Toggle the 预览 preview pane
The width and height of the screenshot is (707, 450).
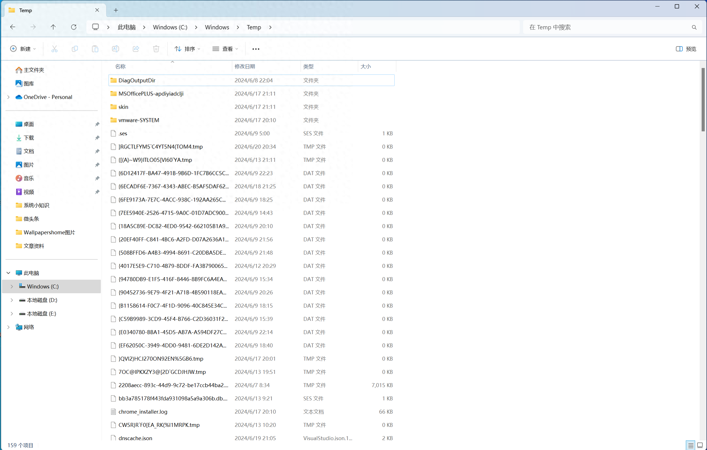click(x=686, y=49)
